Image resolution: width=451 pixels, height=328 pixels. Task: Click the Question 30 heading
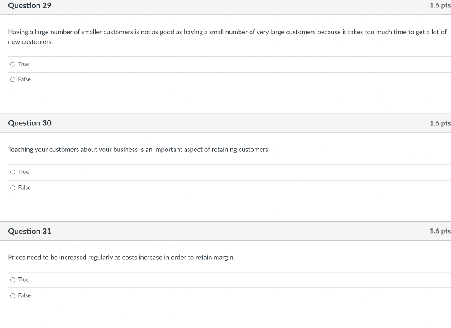click(30, 123)
